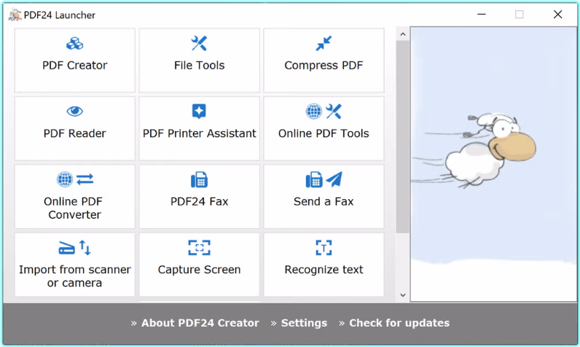
Task: Launch File Tools from its label
Action: click(199, 66)
